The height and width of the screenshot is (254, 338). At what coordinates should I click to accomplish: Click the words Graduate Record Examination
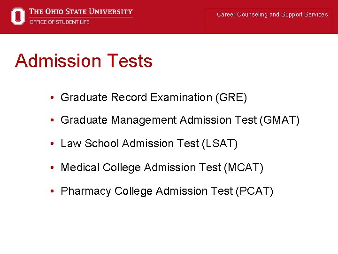click(x=136, y=98)
